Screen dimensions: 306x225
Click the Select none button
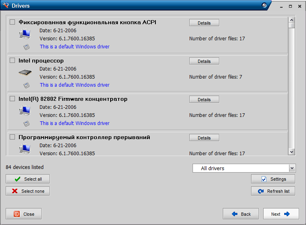pyautogui.click(x=28, y=191)
